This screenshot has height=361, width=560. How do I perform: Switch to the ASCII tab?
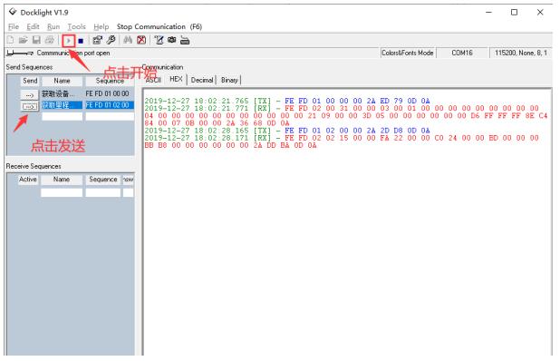coord(153,80)
